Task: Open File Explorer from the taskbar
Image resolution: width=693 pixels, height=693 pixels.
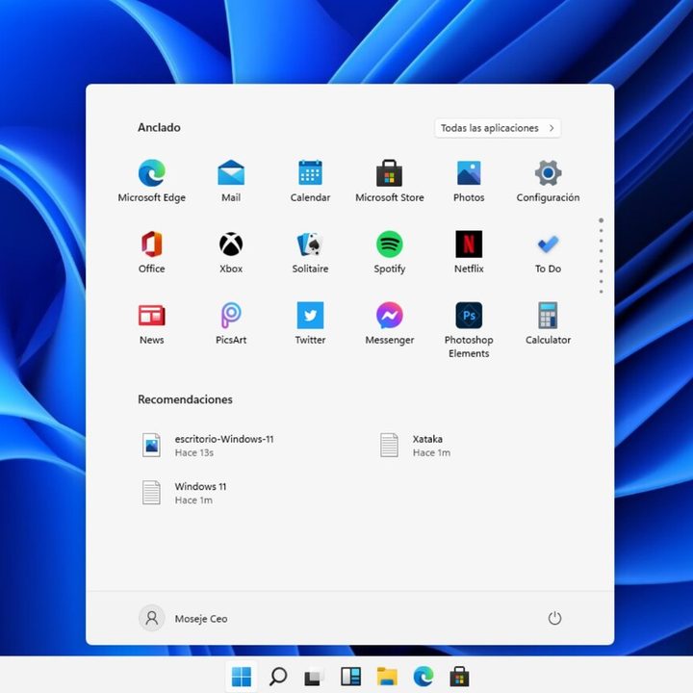Action: coord(387,677)
